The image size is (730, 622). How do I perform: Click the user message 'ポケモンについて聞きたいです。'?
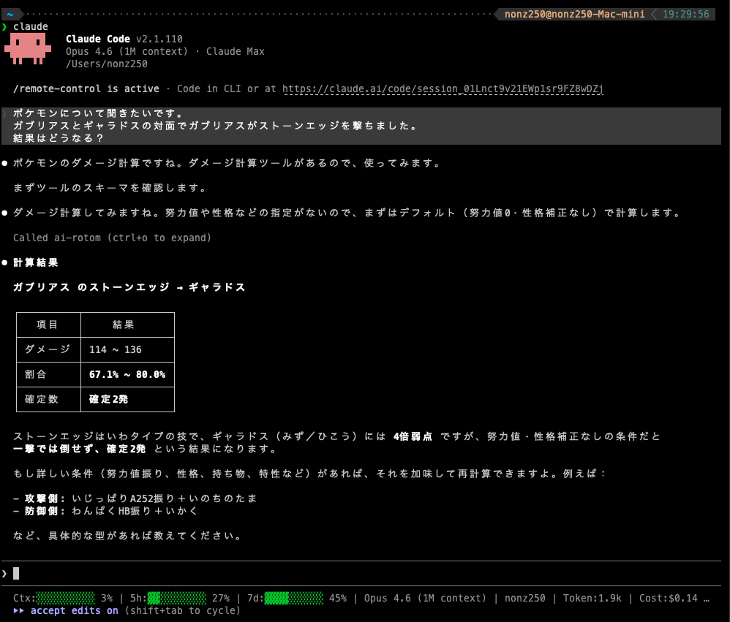pos(98,113)
